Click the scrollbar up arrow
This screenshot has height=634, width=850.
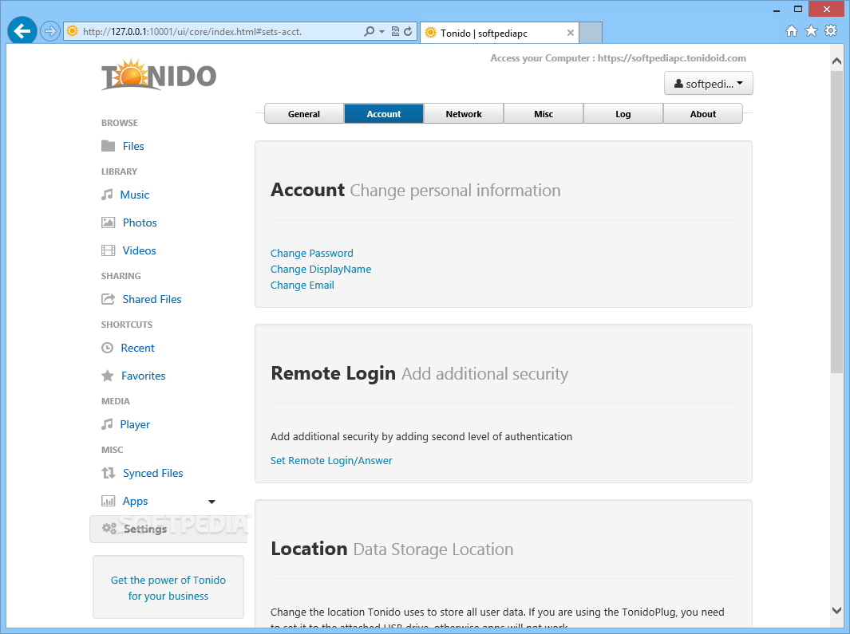[836, 61]
